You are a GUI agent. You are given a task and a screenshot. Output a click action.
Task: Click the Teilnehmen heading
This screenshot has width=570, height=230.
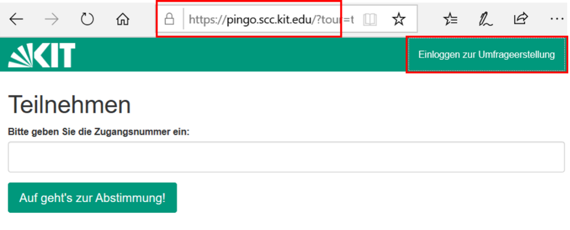point(70,105)
